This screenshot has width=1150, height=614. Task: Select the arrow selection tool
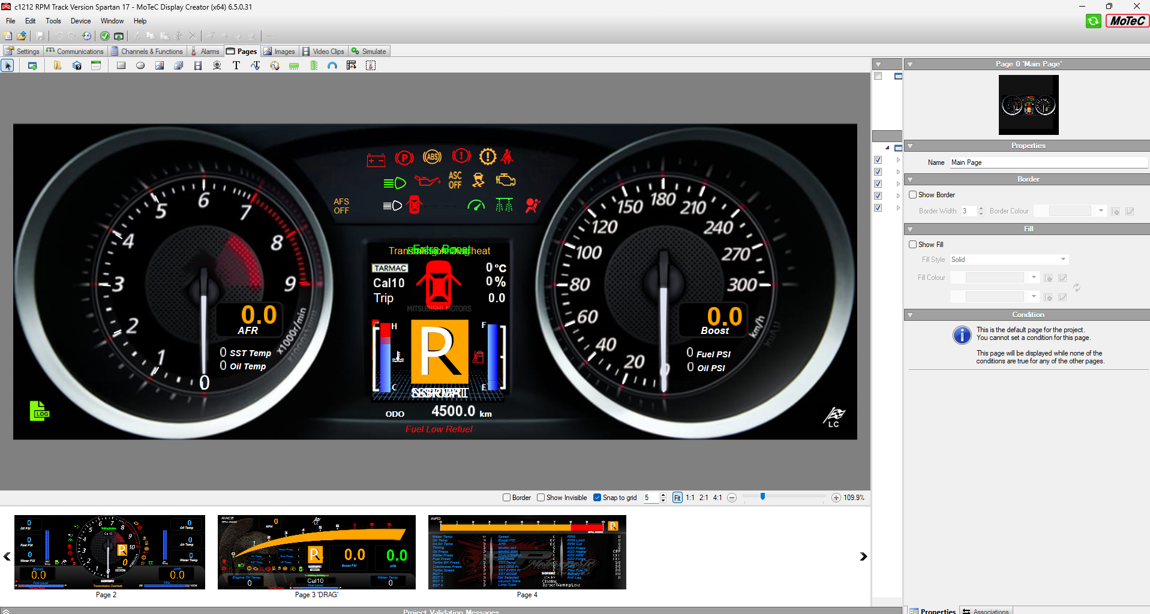click(8, 65)
